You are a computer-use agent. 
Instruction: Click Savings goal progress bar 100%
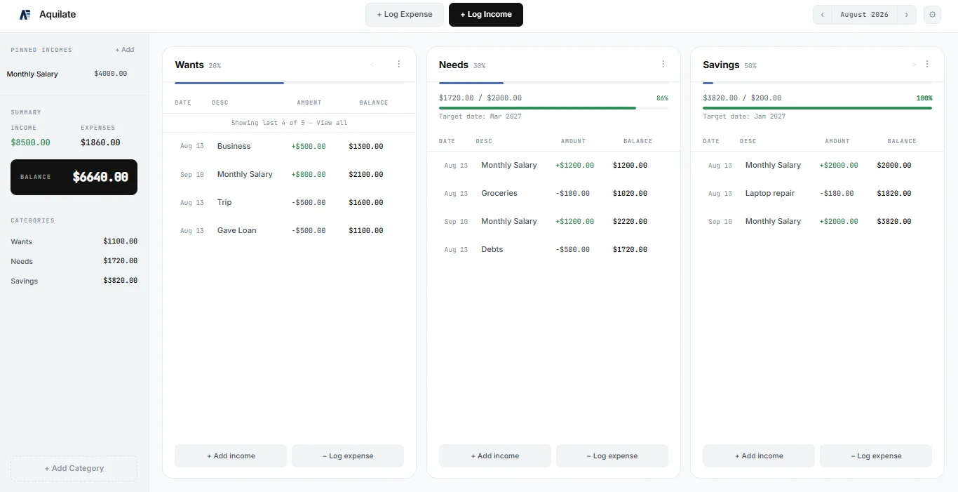tap(817, 108)
